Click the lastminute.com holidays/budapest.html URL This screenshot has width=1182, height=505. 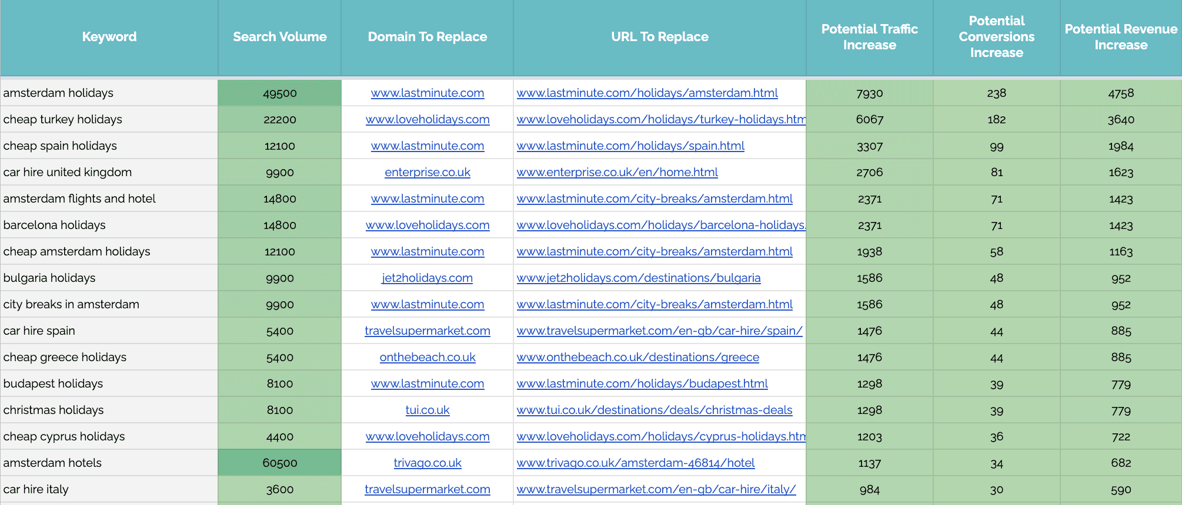tap(642, 384)
